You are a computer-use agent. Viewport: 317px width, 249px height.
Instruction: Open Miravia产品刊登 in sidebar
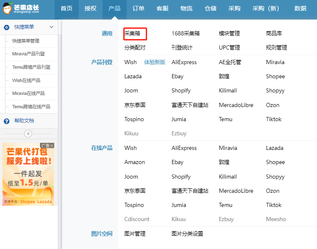point(28,54)
